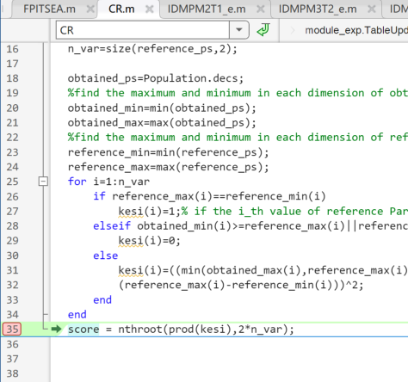Screen dimensions: 408x382
Task: Close the IDMPM3T2_e.m tab
Action: (372, 9)
